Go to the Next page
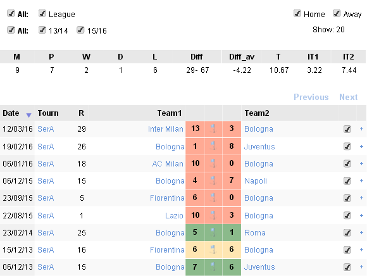 [348, 97]
